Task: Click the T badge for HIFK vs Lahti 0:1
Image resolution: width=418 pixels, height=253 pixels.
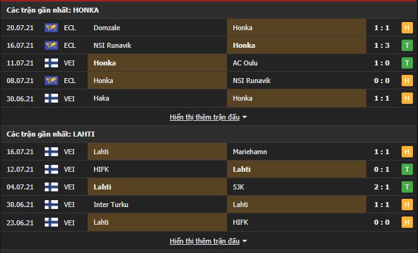Action: point(407,169)
